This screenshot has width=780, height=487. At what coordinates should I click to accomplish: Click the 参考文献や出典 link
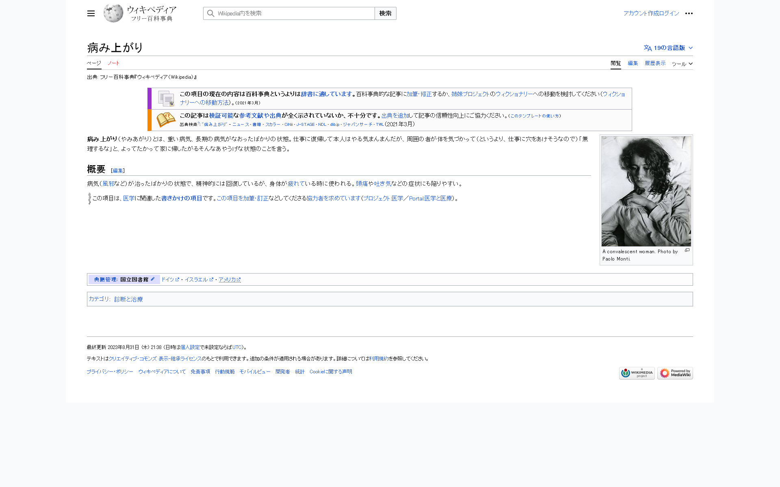coord(260,116)
